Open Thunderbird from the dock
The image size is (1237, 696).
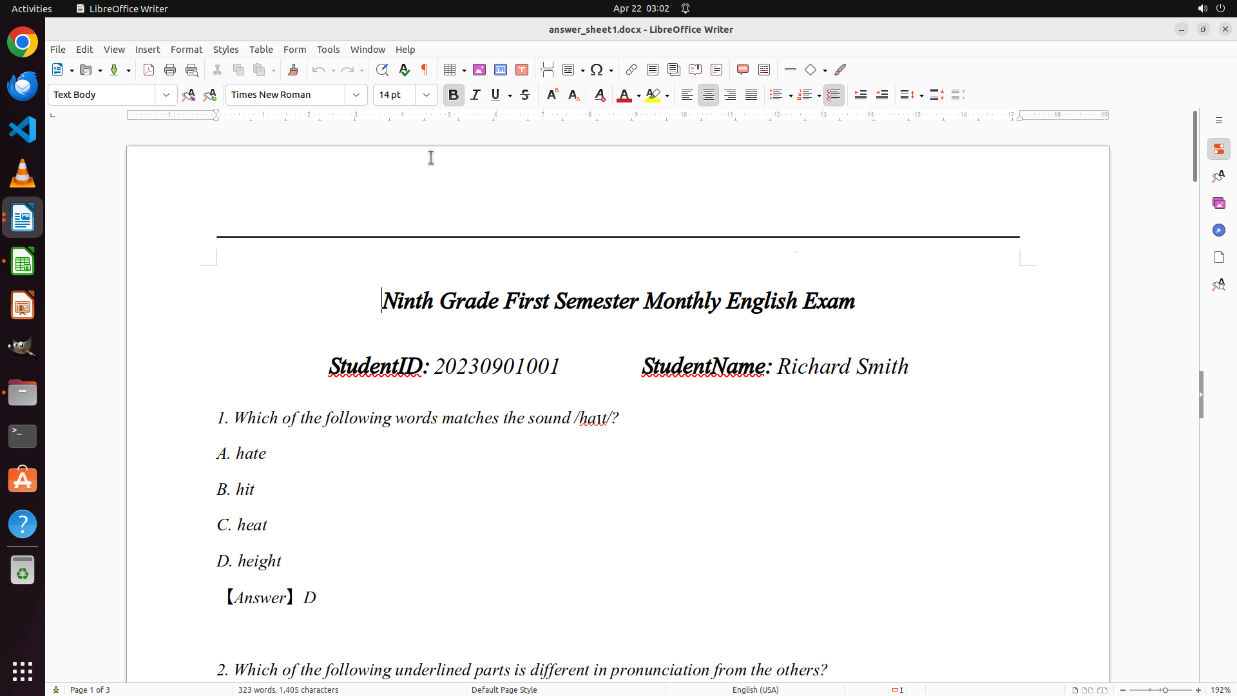tap(23, 86)
